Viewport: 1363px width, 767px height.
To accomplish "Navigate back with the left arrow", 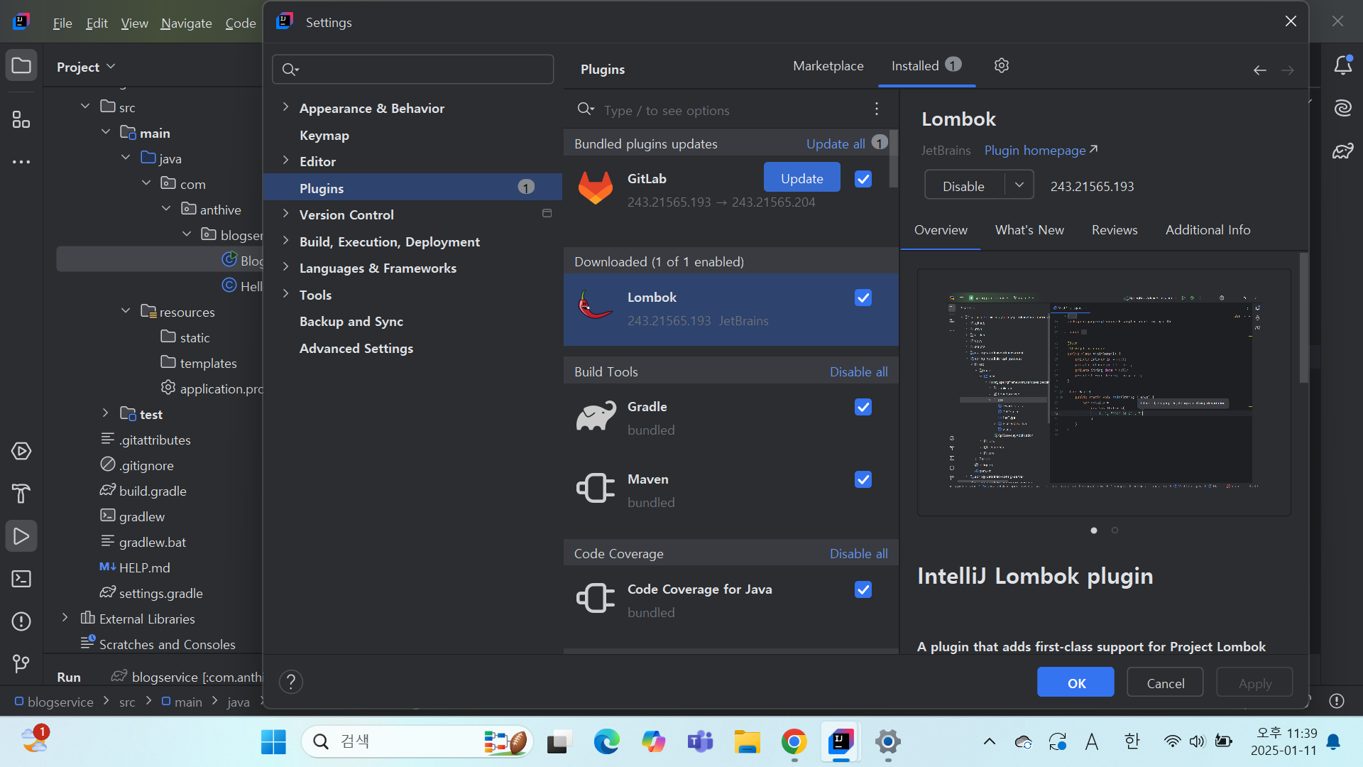I will (1259, 70).
